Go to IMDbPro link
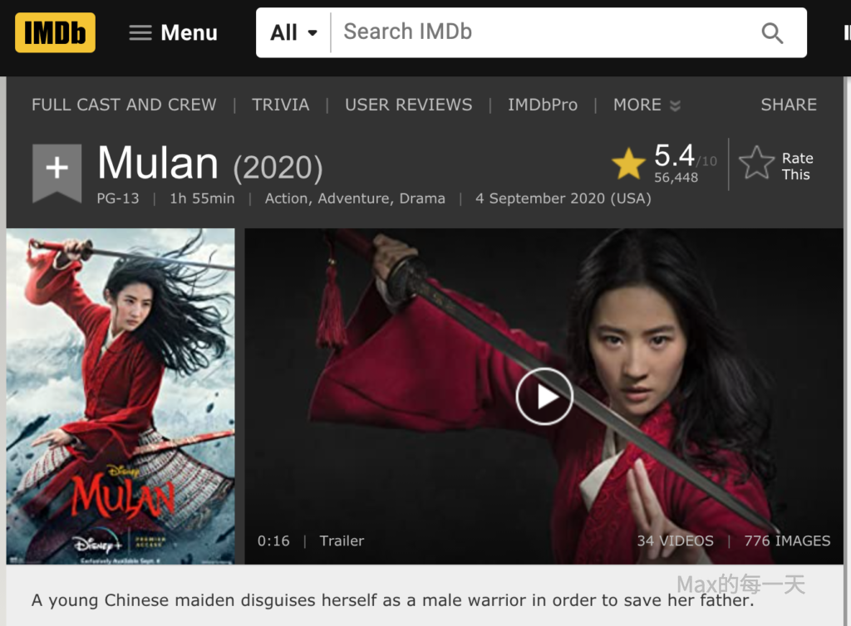The height and width of the screenshot is (626, 851). [x=543, y=105]
